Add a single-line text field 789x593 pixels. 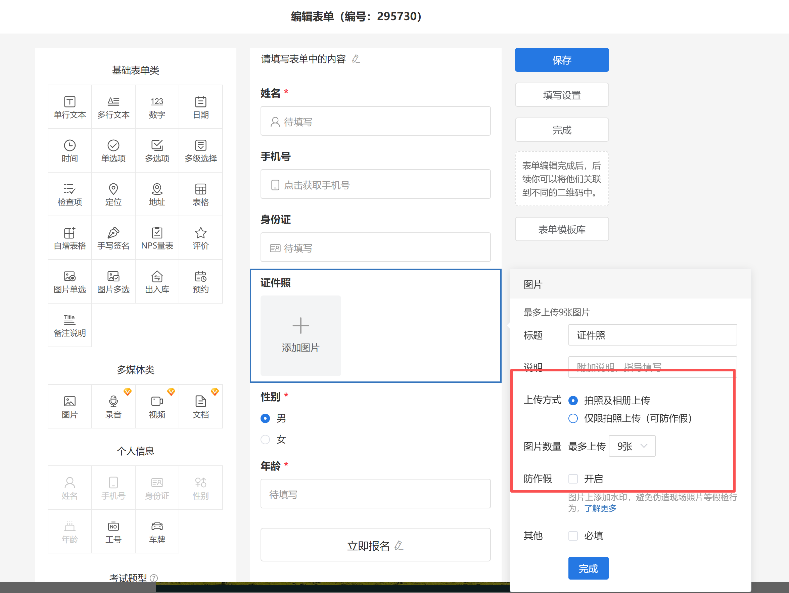click(x=69, y=107)
